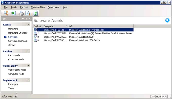Collapse the Deployment section
Screen dimensions: 172x99
28,80
